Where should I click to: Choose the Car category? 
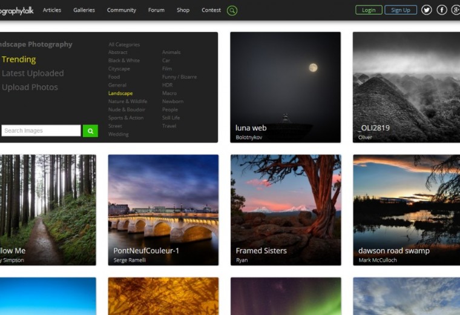point(166,61)
